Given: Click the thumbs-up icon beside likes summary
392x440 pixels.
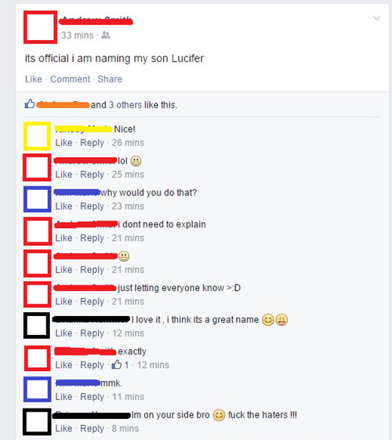Looking at the screenshot, I should [x=30, y=104].
